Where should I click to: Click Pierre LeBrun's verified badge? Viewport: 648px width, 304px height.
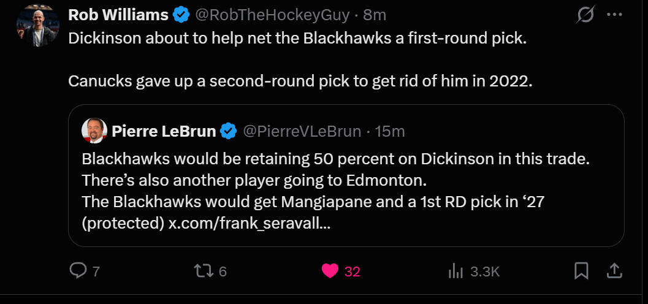[x=229, y=131]
